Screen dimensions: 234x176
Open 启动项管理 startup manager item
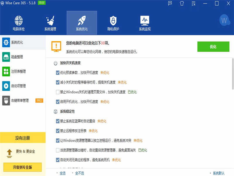point(23,86)
